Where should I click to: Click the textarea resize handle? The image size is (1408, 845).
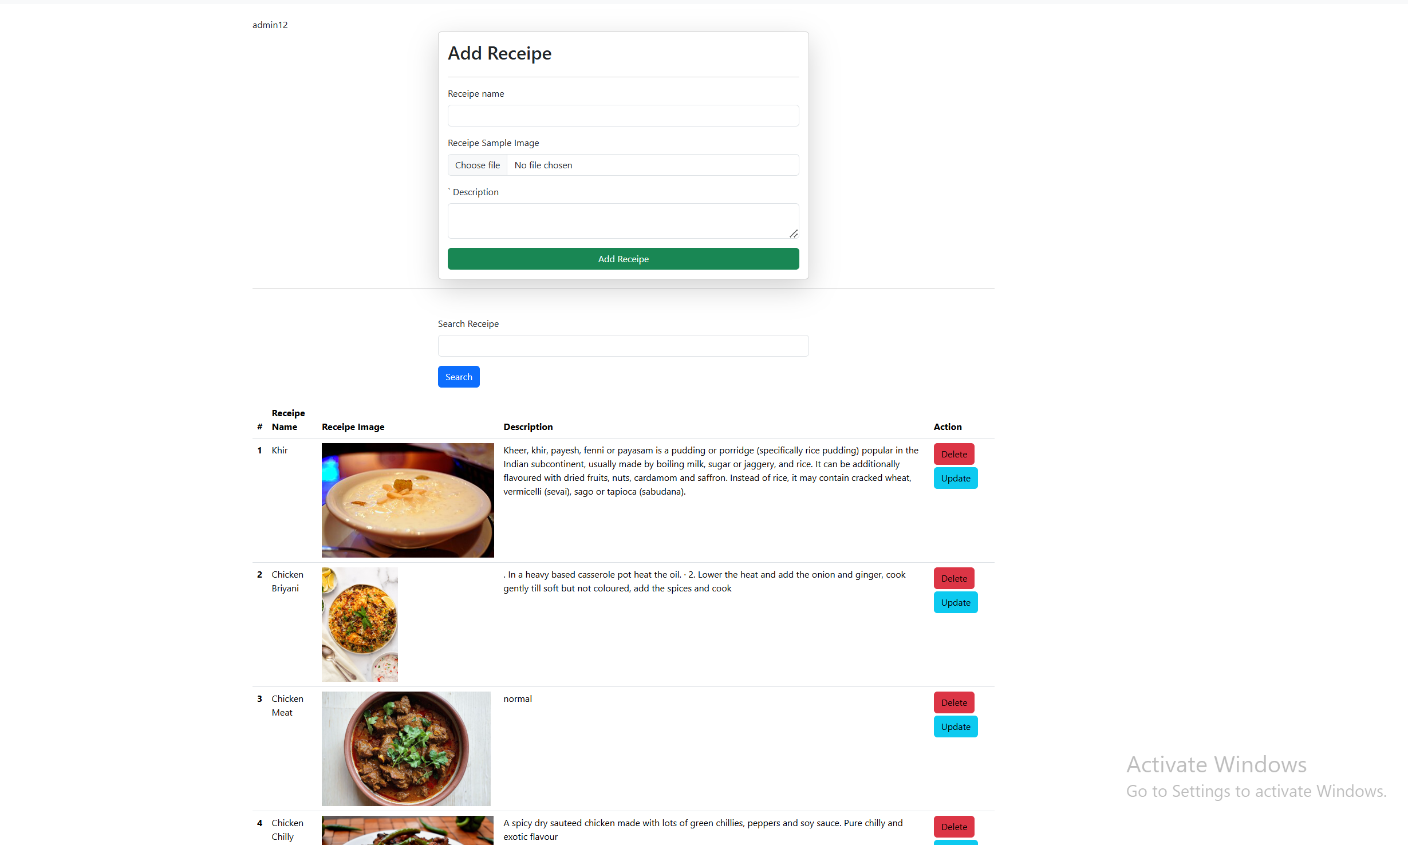coord(794,234)
